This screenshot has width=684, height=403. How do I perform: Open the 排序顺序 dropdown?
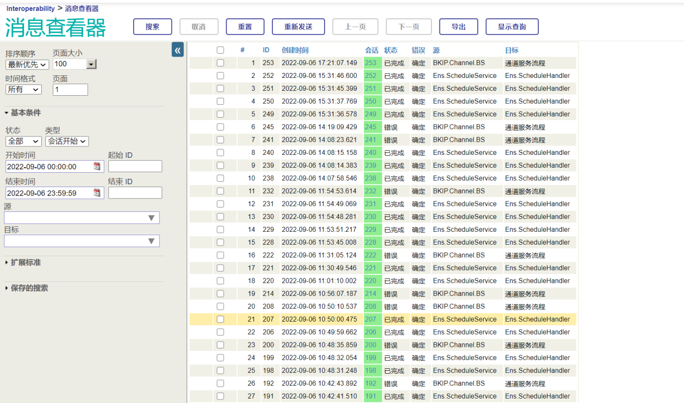[x=27, y=64]
